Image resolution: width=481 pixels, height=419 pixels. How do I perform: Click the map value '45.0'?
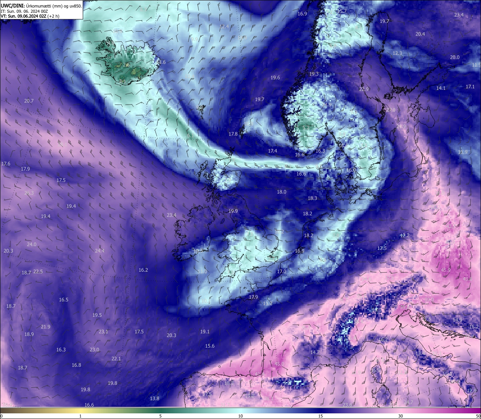279,364
